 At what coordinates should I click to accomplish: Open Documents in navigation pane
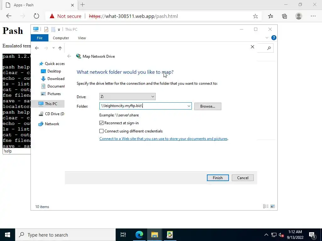coord(53,86)
